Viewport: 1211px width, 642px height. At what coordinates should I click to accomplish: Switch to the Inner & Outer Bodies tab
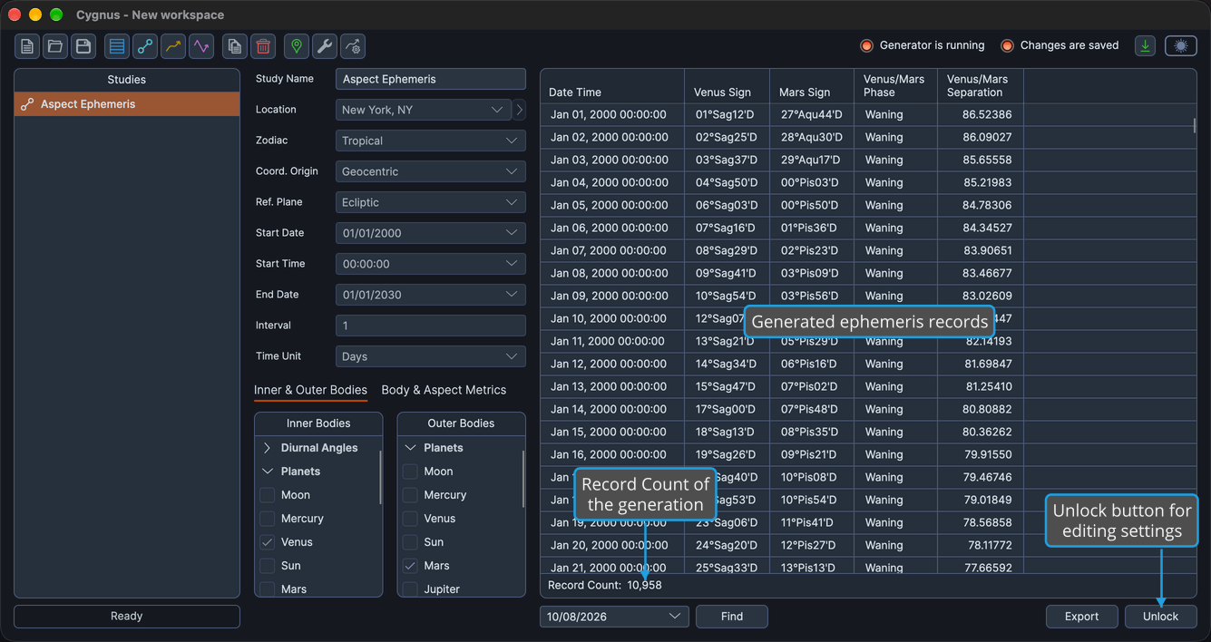point(310,390)
